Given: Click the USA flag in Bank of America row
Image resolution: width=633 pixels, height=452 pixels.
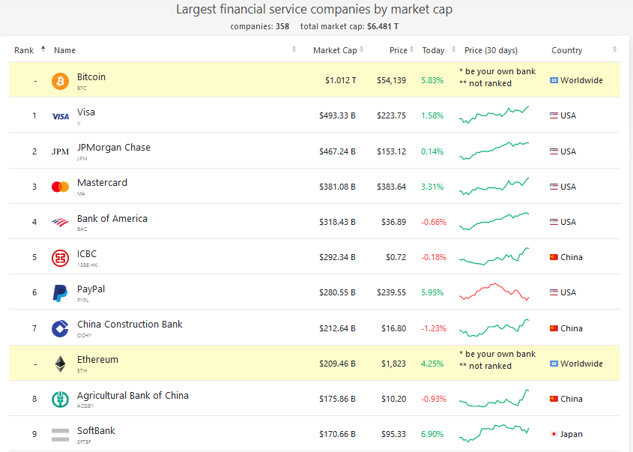Looking at the screenshot, I should 554,222.
